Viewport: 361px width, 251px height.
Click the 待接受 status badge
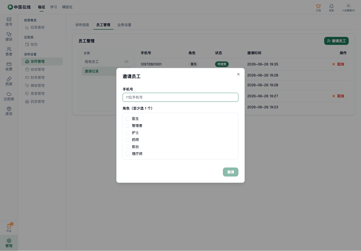click(x=222, y=64)
